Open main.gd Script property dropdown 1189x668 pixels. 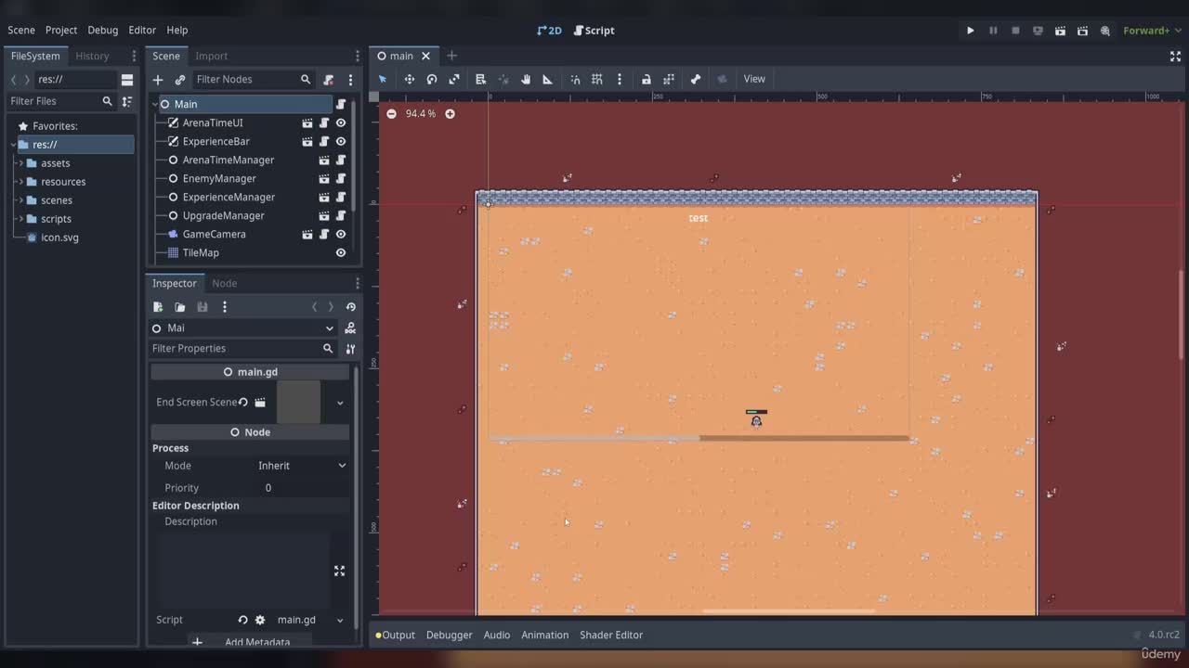point(340,620)
